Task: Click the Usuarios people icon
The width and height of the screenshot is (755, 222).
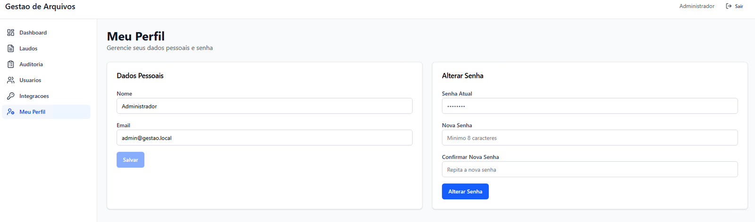Action: point(11,80)
